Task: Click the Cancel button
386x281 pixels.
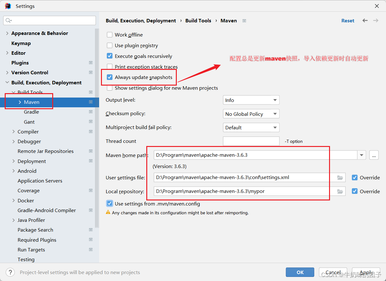Action: [333, 272]
